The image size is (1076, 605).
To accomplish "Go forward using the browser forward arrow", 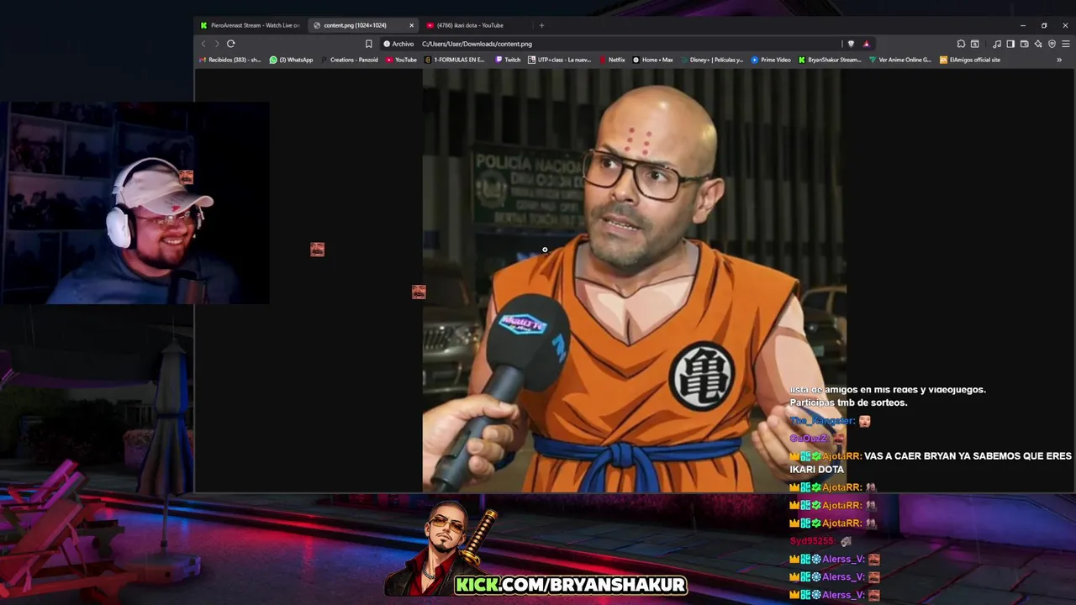I will click(x=216, y=44).
